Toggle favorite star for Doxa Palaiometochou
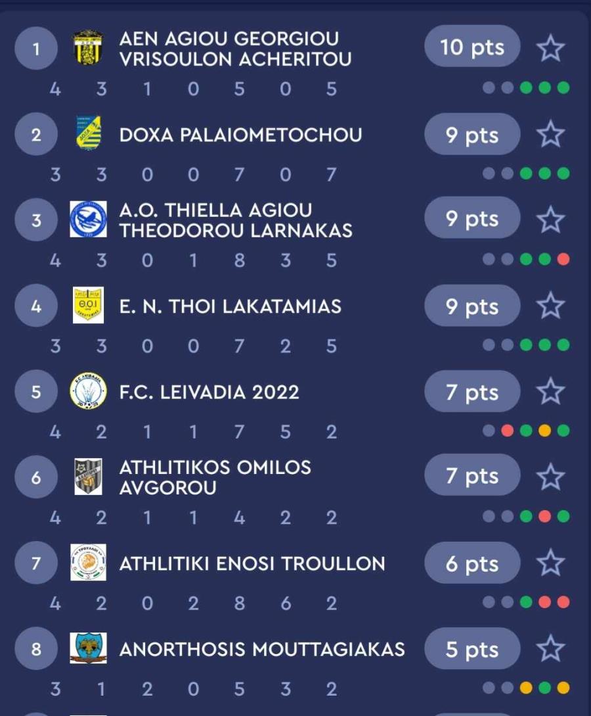 click(550, 133)
